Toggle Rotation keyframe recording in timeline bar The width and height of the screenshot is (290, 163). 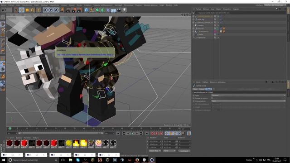(175, 133)
